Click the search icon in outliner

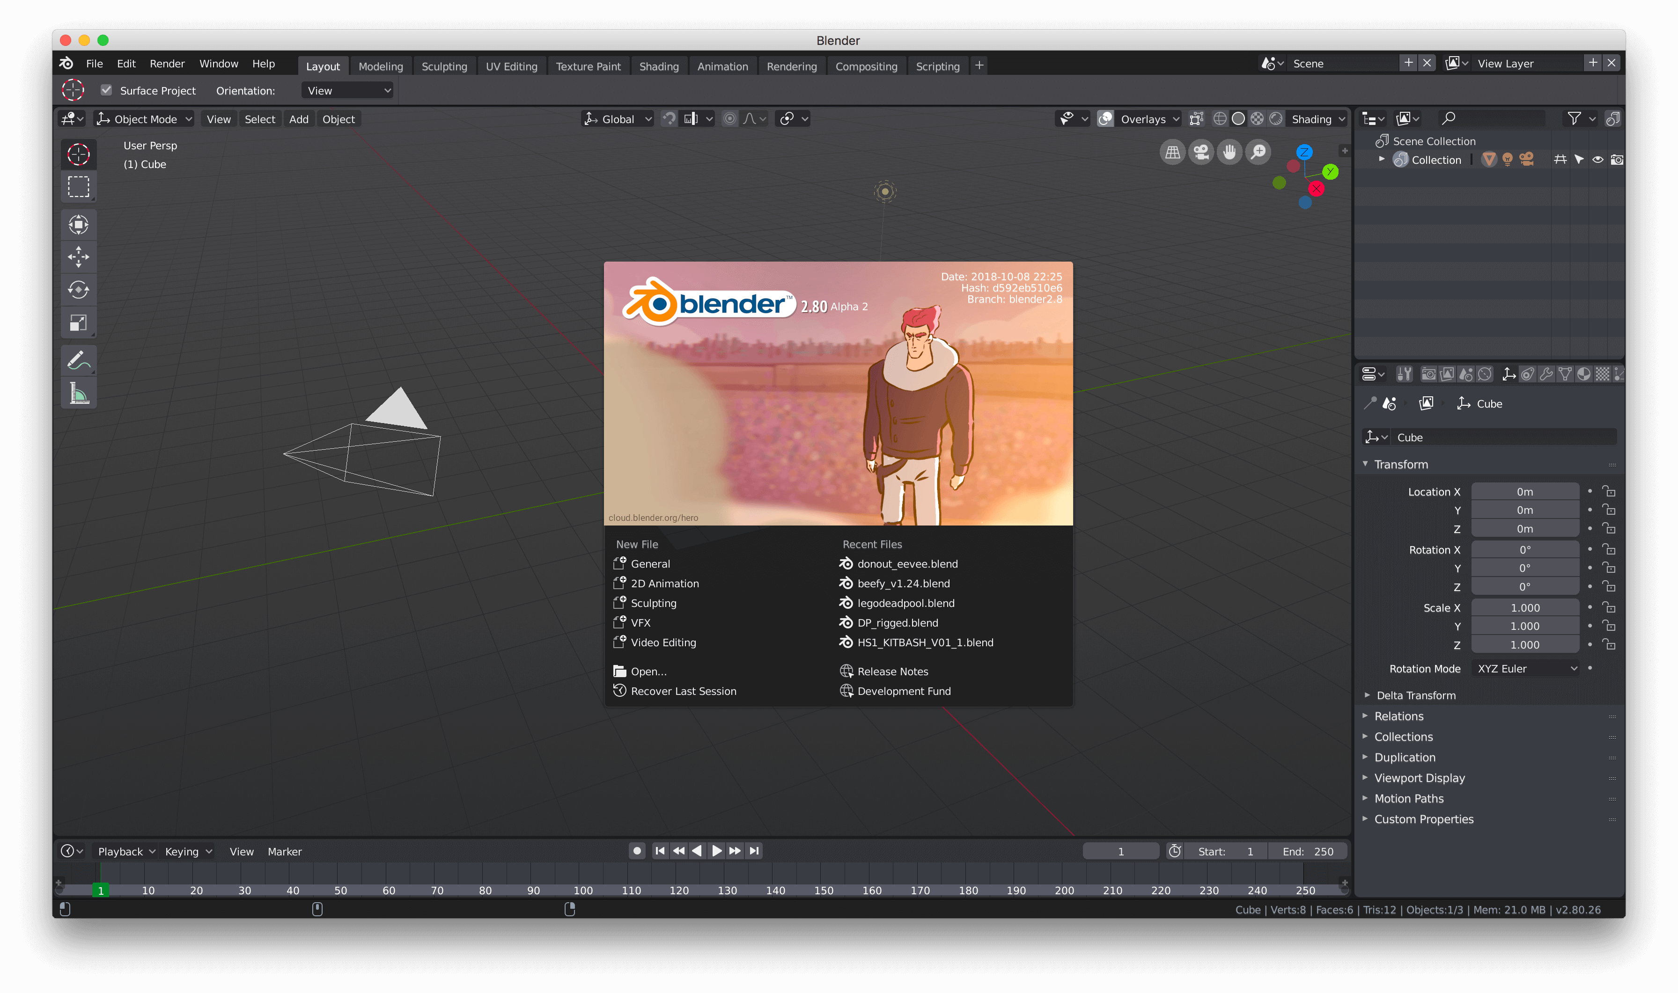coord(1449,119)
